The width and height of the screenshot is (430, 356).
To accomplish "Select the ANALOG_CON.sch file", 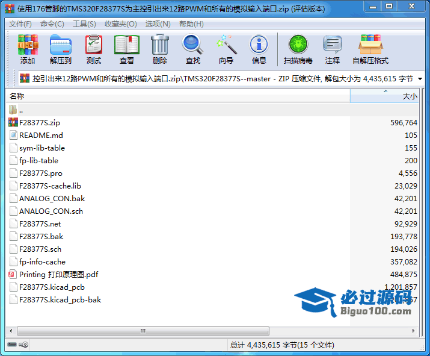I will [51, 211].
